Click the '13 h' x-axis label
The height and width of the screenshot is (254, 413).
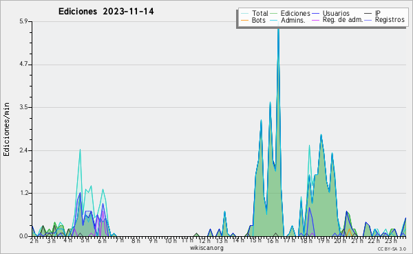click(x=222, y=241)
